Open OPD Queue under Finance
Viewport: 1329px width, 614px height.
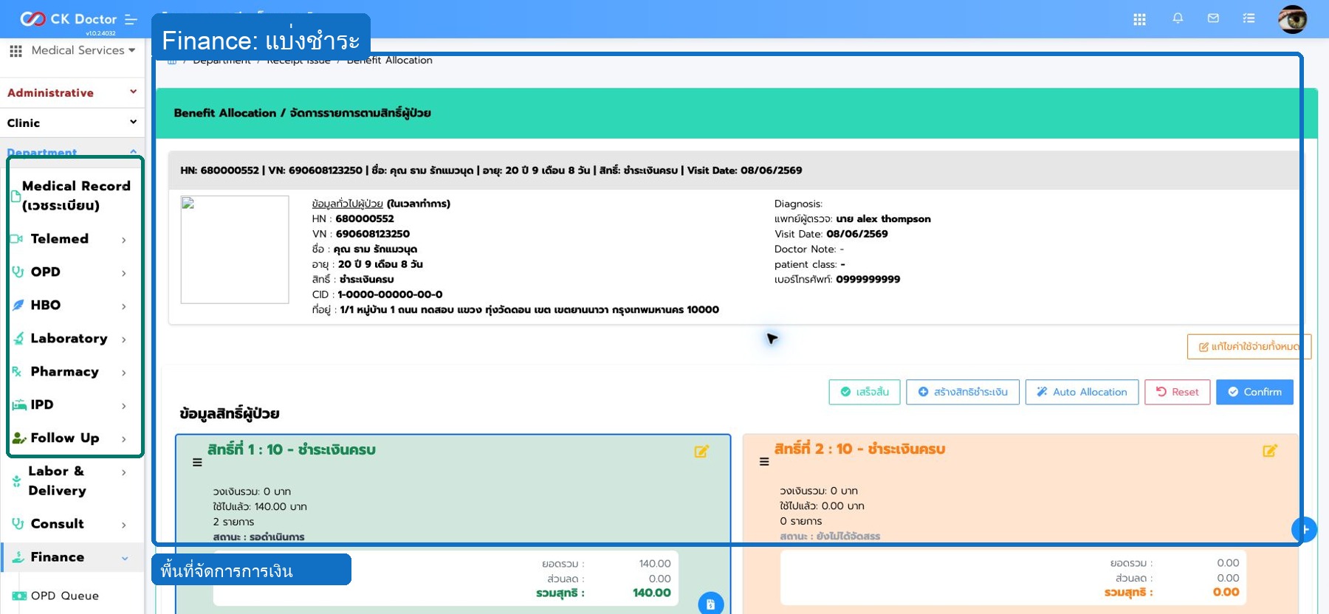[64, 596]
